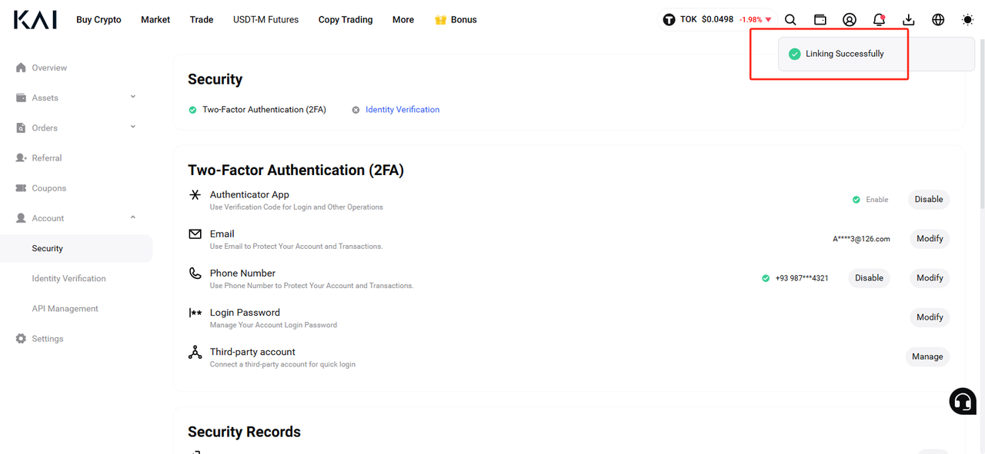This screenshot has height=454, width=985.
Task: Click the KAI logo
Action: pos(35,20)
